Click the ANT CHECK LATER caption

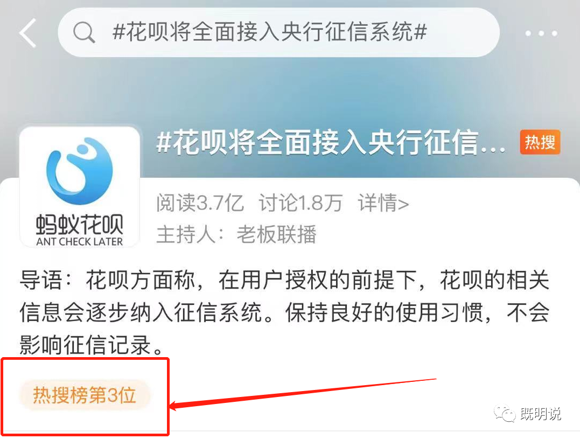[x=80, y=241]
